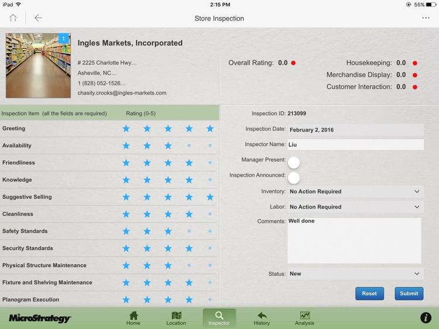
Task: Set Friendliness rating to the fifth circle
Action: coord(210,162)
